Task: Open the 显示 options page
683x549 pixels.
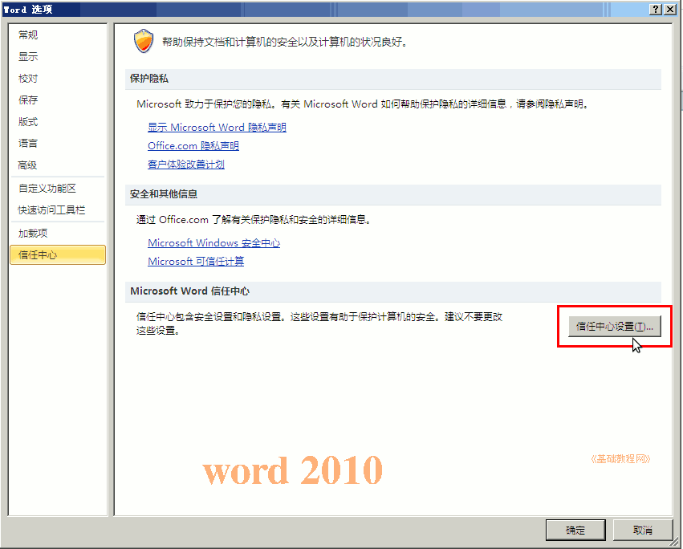Action: point(58,57)
